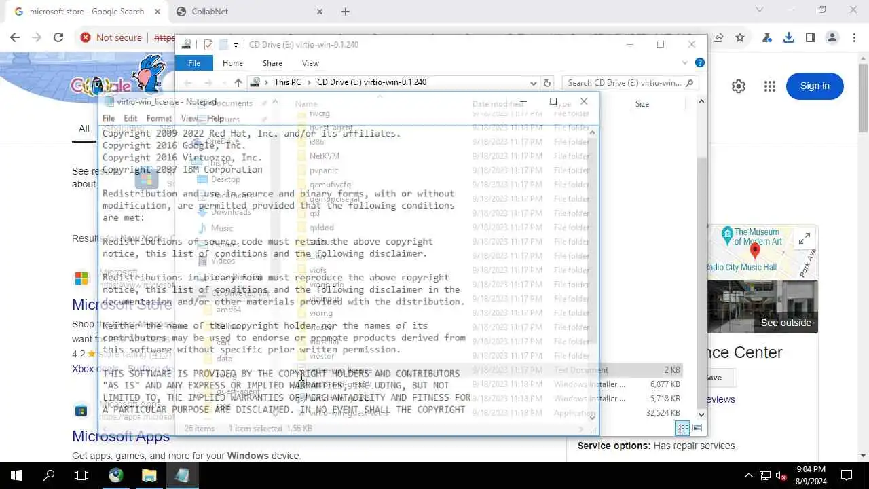
Task: Switch Explorer to details view
Action: [682, 428]
